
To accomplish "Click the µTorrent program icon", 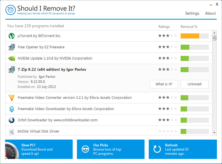I will pos(12,36).
